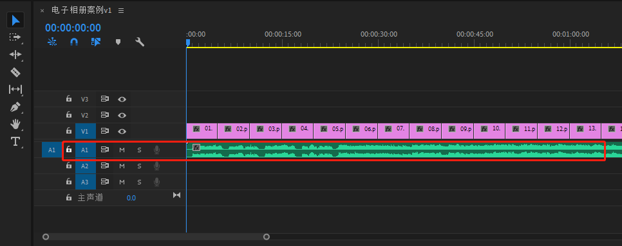622x246 pixels.
Task: Solo audio track A3
Action: click(139, 182)
